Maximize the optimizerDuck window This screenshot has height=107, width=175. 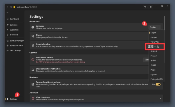pyautogui.click(x=162, y=6)
